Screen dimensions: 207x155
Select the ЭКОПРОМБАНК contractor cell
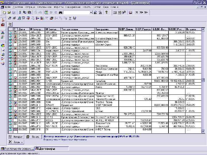pyautogui.click(x=107, y=105)
